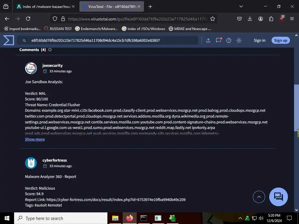Open the Downloads panel

pos(250,19)
